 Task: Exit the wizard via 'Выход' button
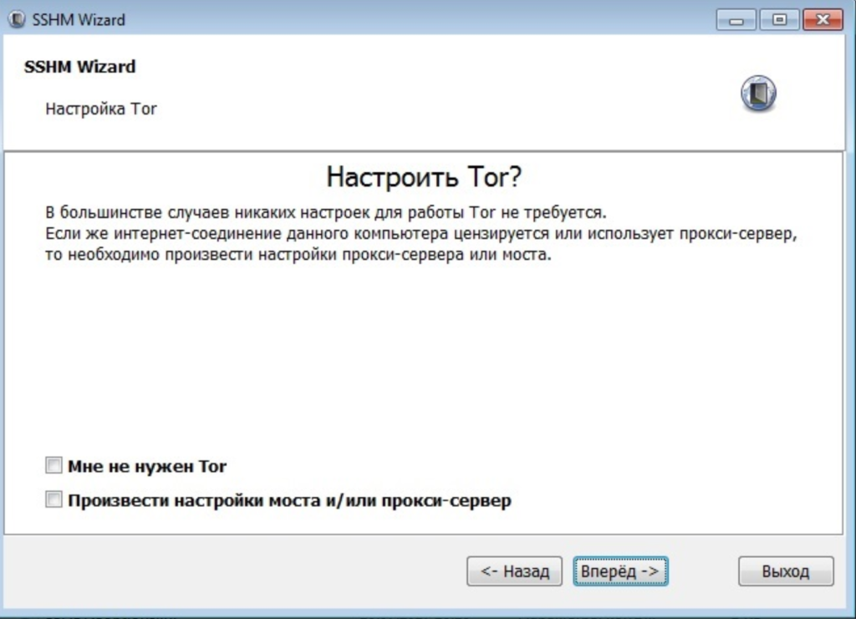[x=785, y=571]
